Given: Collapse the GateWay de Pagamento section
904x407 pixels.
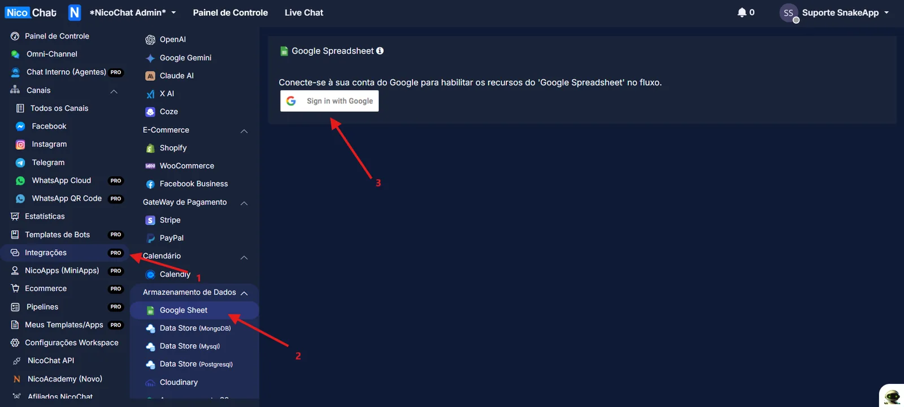Looking at the screenshot, I should click(x=244, y=203).
